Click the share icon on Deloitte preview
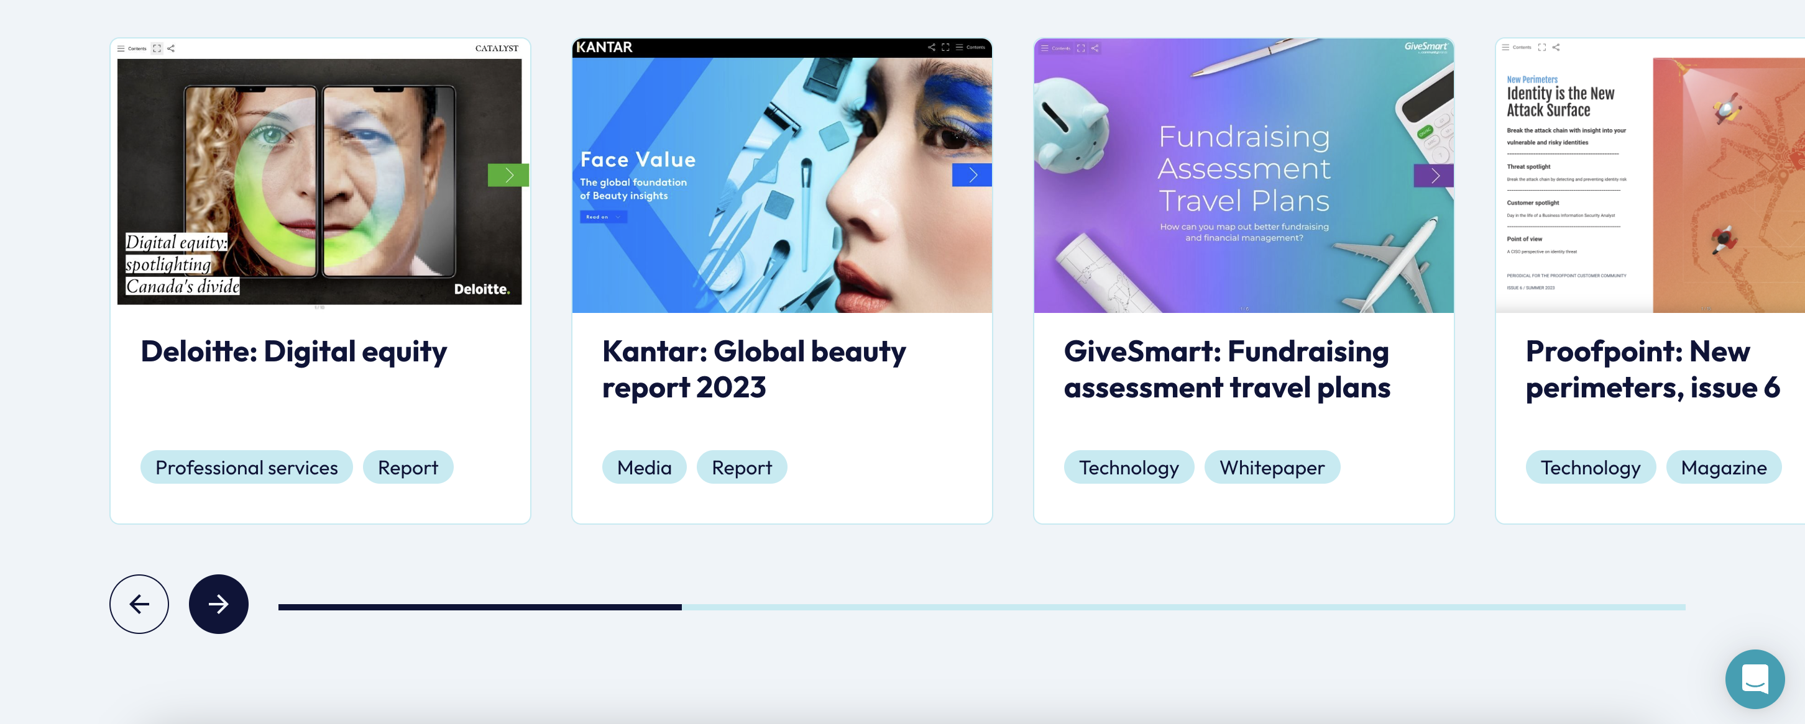 [171, 48]
